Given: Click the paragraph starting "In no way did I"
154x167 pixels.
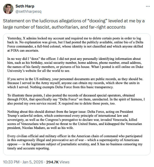Looking at the screenshot, I should click(x=75, y=65).
